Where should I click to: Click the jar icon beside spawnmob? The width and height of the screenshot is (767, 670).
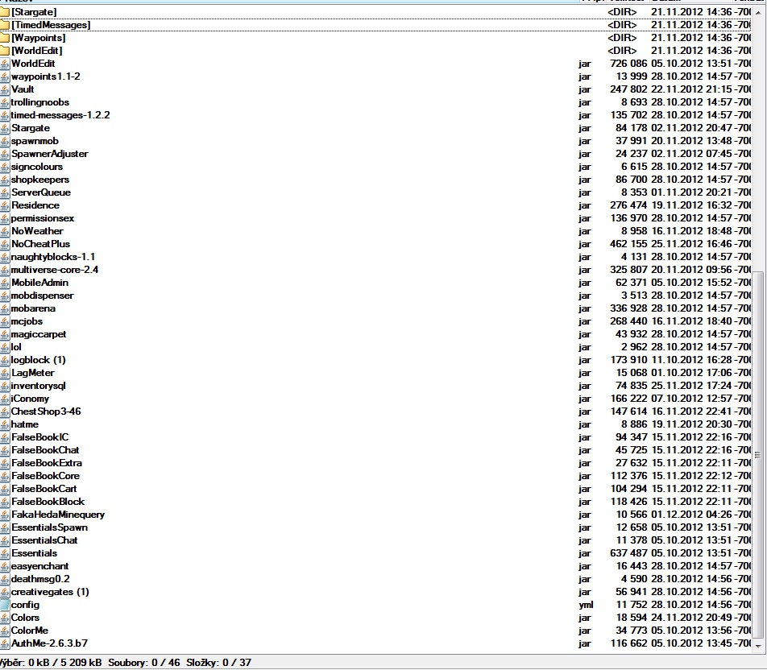4,141
